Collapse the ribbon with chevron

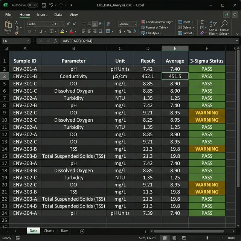[x=238, y=34]
